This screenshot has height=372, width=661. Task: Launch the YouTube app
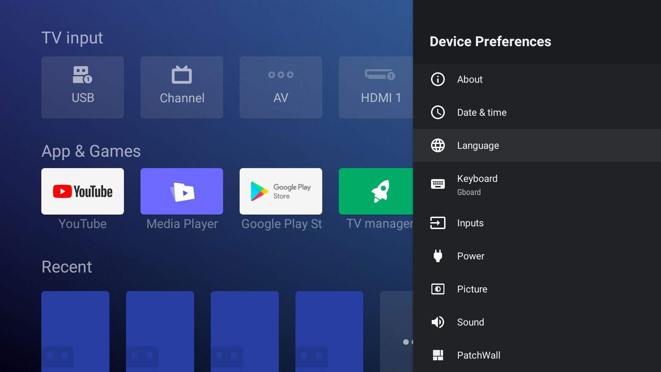click(x=83, y=192)
